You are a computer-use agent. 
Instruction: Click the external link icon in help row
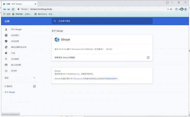click(x=148, y=57)
